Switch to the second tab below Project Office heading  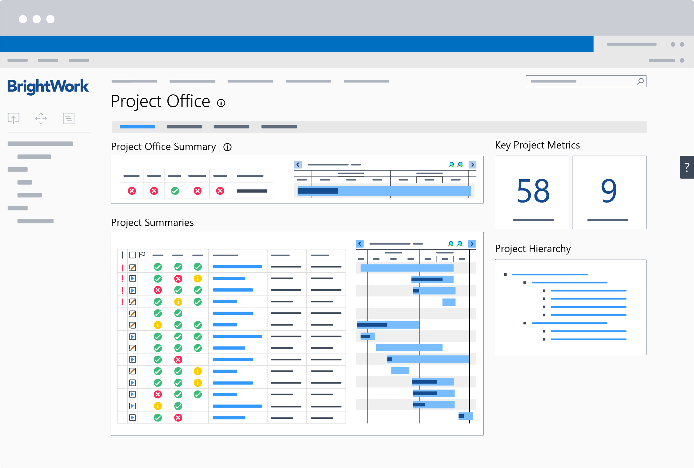pyautogui.click(x=184, y=127)
